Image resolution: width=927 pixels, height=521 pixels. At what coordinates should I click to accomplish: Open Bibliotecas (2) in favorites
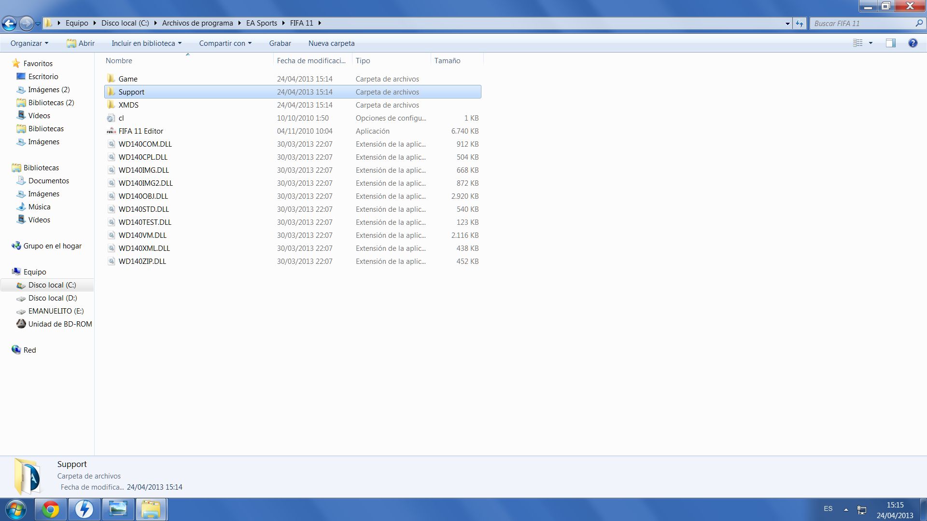tap(51, 102)
